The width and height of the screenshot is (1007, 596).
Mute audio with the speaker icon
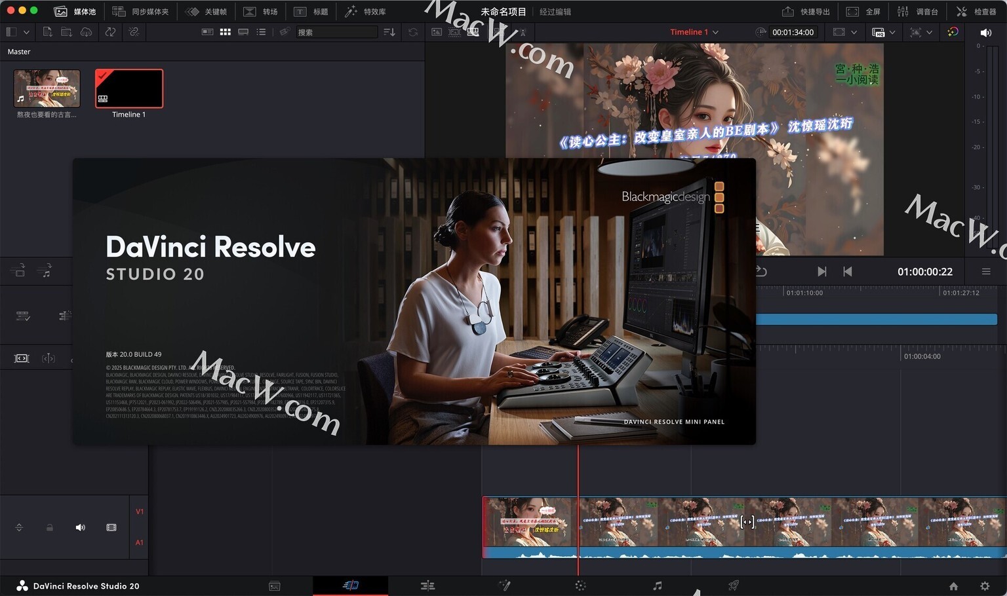tap(985, 32)
